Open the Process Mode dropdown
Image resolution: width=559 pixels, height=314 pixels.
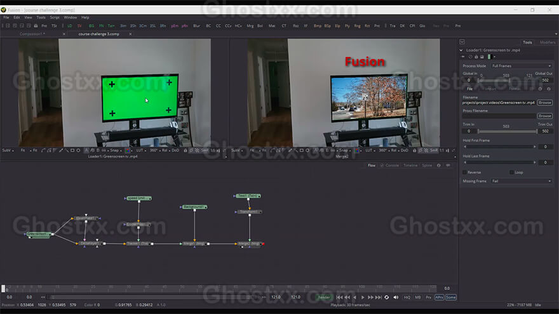pyautogui.click(x=522, y=66)
